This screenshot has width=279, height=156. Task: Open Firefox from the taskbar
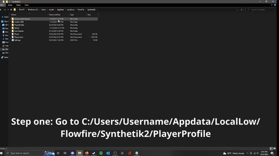(87, 153)
